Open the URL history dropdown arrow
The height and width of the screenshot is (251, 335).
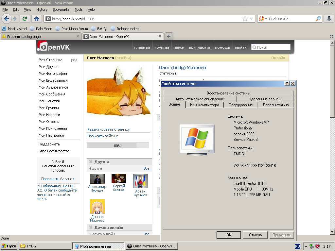tap(252, 19)
